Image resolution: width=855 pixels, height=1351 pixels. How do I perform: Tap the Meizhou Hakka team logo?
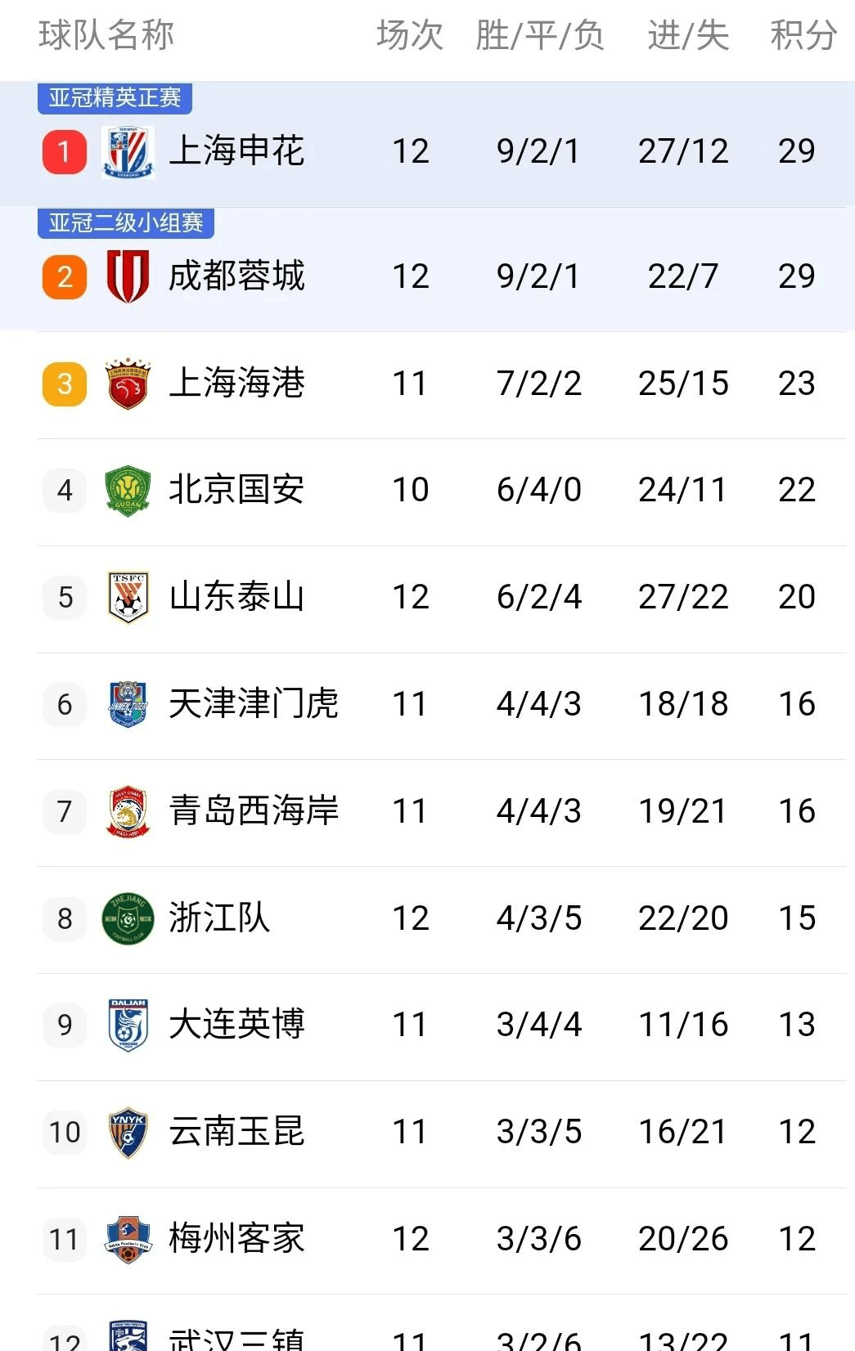(x=128, y=1239)
